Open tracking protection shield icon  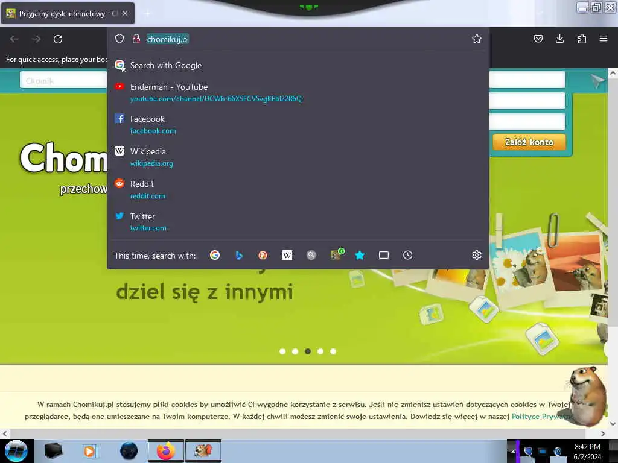[x=119, y=39]
